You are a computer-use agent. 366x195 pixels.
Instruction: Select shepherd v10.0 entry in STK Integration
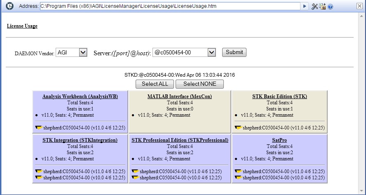[84, 178]
